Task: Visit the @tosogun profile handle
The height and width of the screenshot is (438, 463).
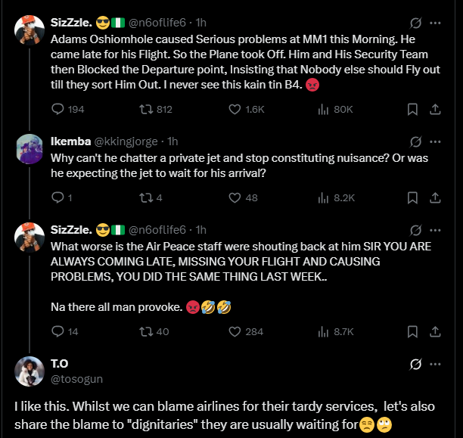Action: click(76, 379)
